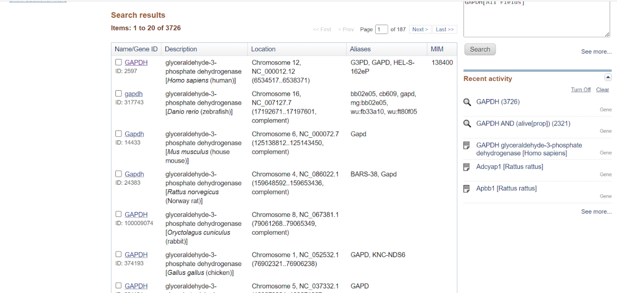Click record icon beside Apbb1 [Rattus rattus]
617x293 pixels.
tap(467, 188)
